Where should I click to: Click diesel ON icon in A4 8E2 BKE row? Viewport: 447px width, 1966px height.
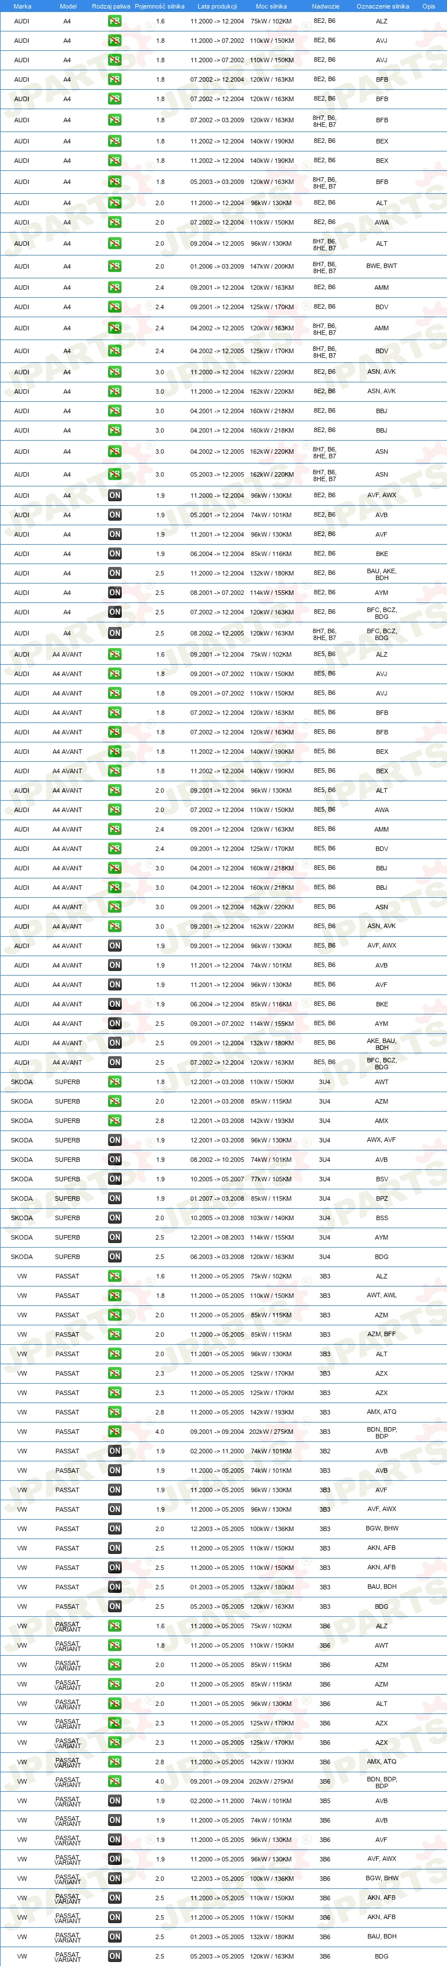[114, 554]
